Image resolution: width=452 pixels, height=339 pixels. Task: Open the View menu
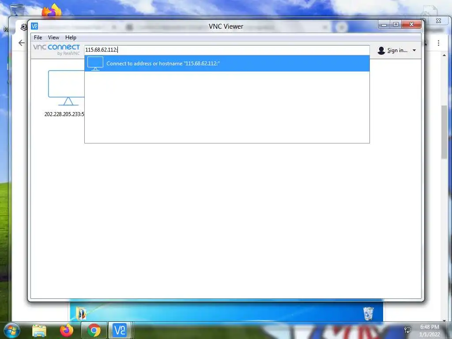tap(53, 38)
